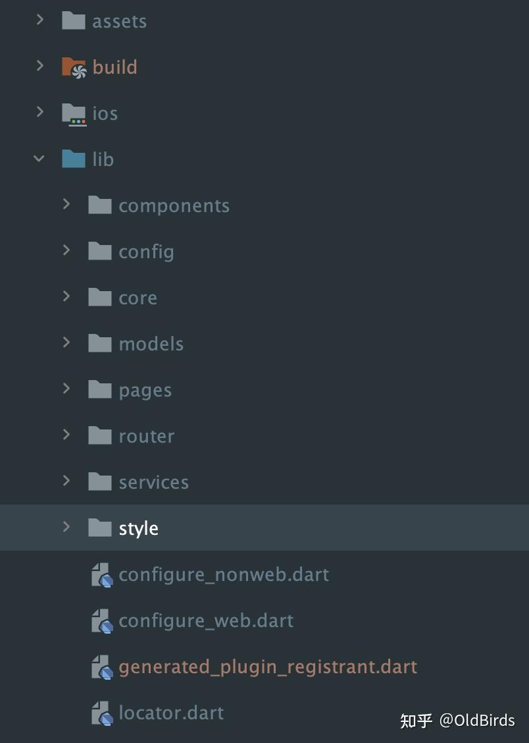Click the Dart icon next to configure_web.dart

click(x=101, y=620)
